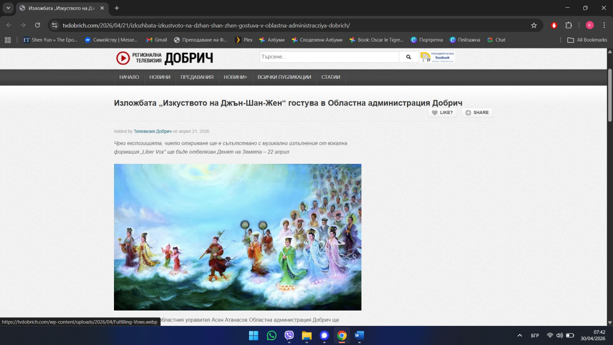
Task: Click the Chrome taskbar icon
Action: pyautogui.click(x=341, y=335)
